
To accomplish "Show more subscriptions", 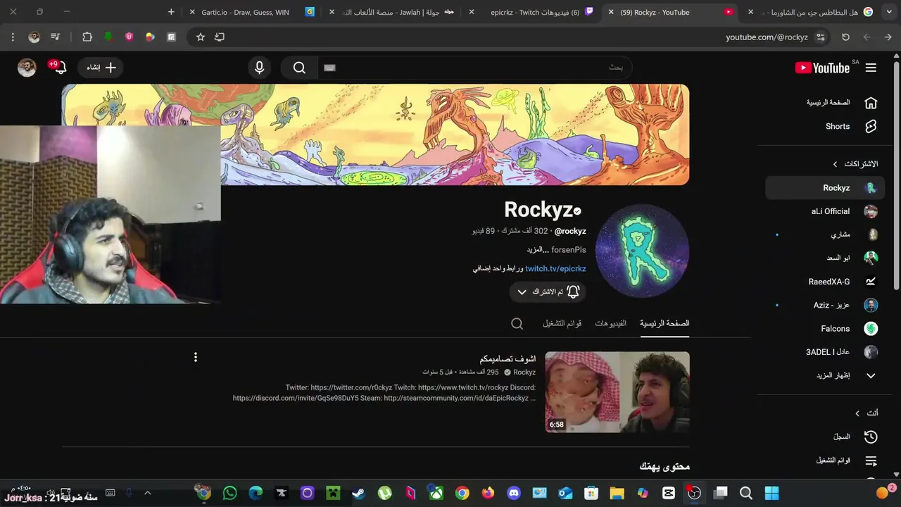I will click(825, 375).
